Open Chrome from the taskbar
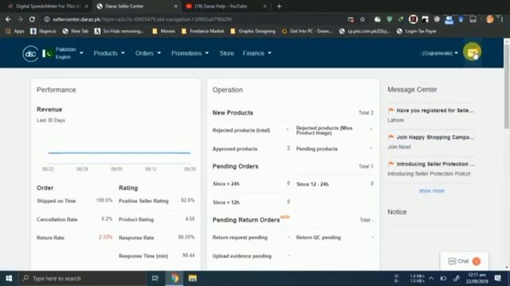 point(175,278)
